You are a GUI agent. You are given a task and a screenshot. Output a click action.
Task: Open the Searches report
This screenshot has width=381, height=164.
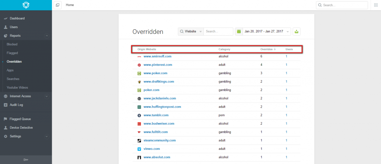click(x=13, y=79)
